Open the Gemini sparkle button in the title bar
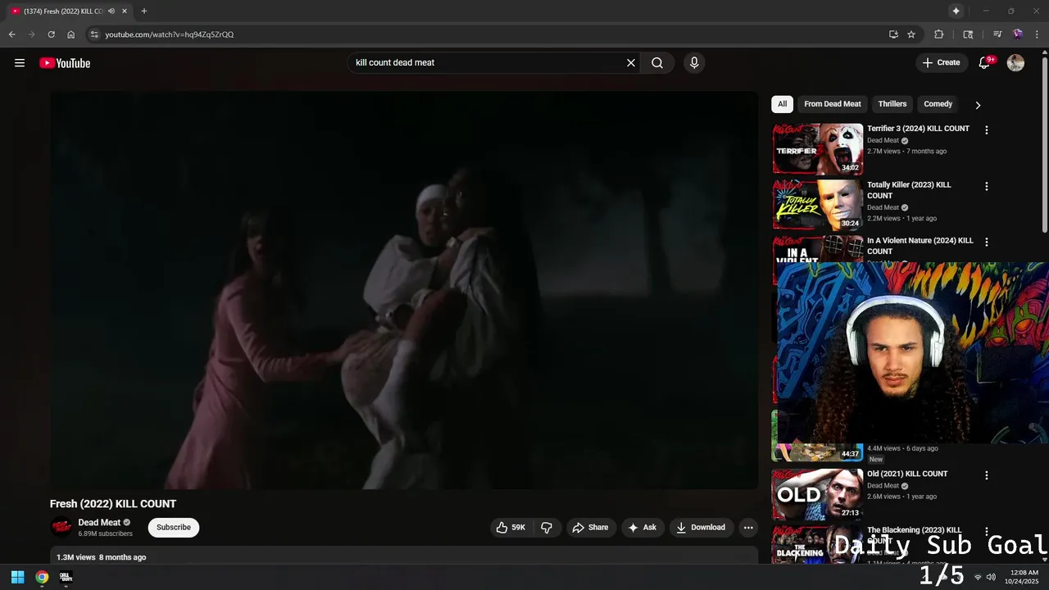 (x=956, y=11)
